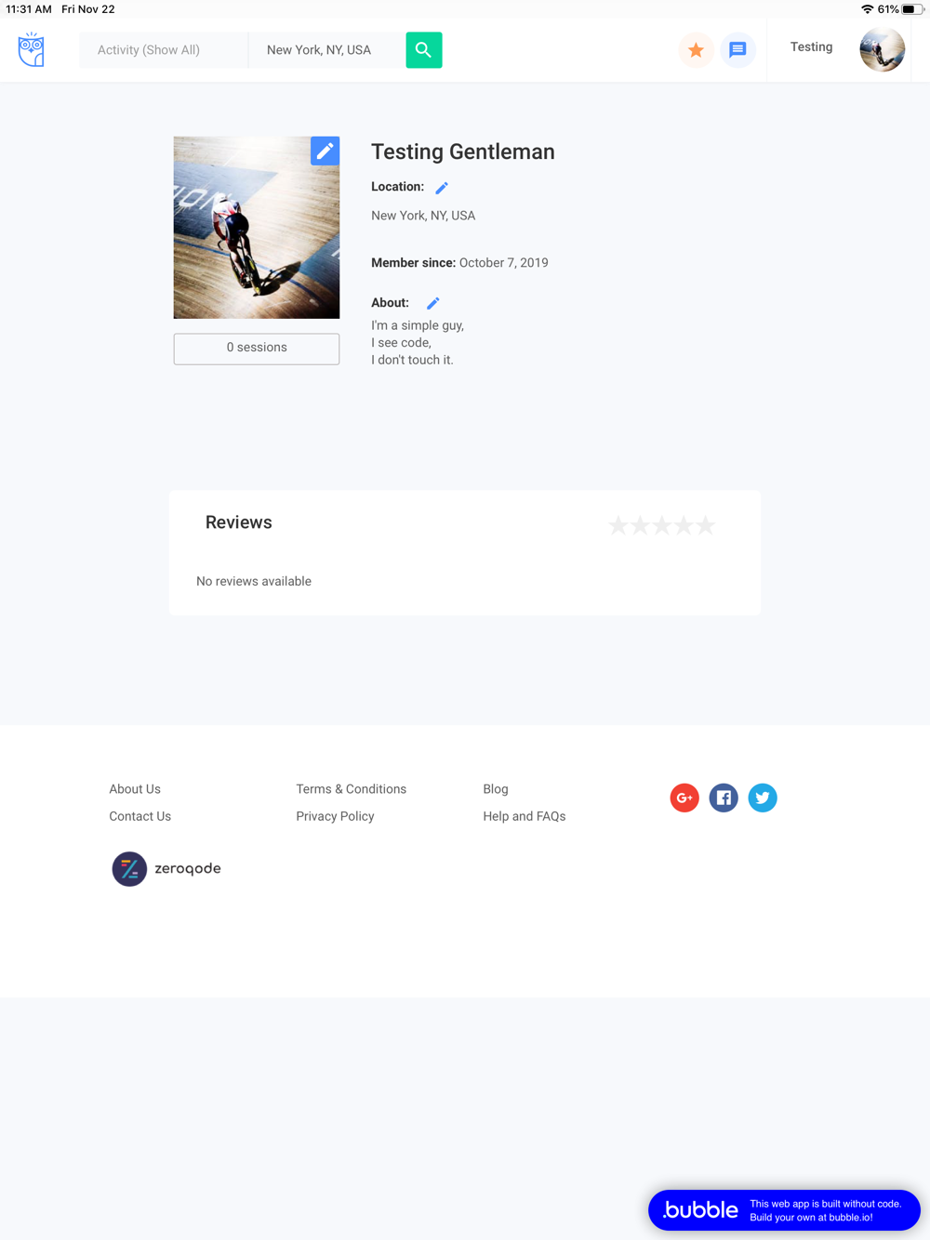Click the Reviews star rating
The height and width of the screenshot is (1240, 930).
[x=662, y=525]
